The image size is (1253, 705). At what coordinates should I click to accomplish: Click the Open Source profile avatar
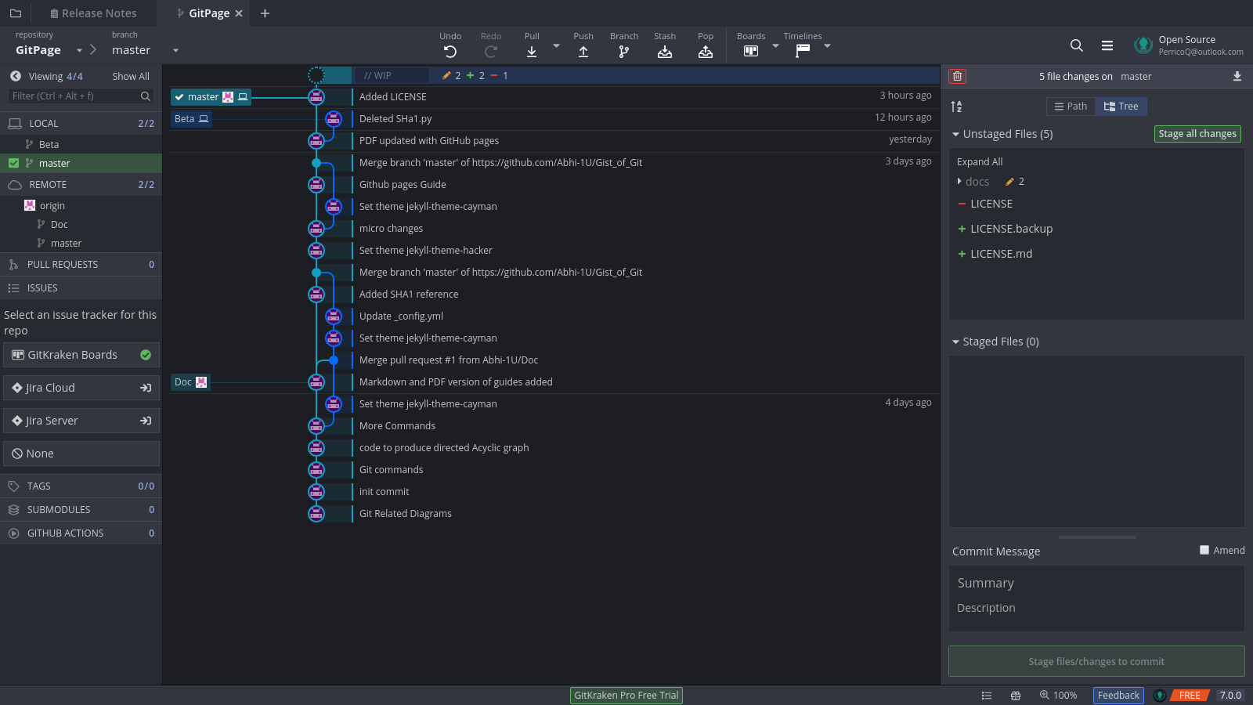pyautogui.click(x=1143, y=45)
